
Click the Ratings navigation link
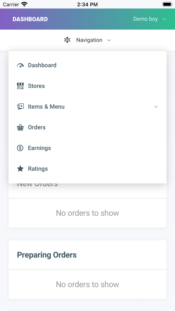coord(38,168)
